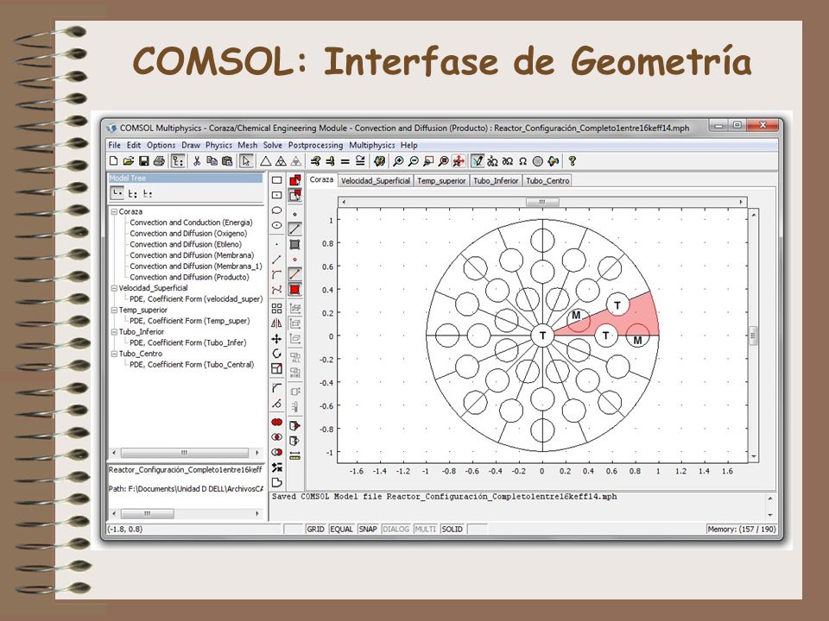
Task: Click the Print toolbar icon
Action: [159, 161]
